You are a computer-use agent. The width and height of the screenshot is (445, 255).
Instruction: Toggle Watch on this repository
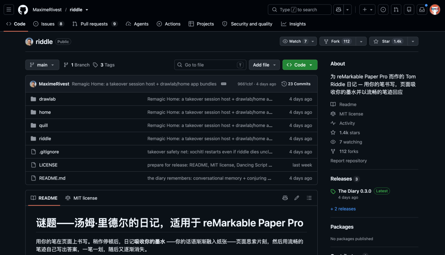point(295,42)
